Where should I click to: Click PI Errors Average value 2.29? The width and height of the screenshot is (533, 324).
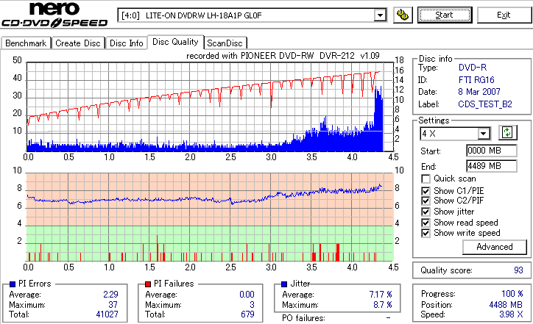pyautogui.click(x=111, y=295)
